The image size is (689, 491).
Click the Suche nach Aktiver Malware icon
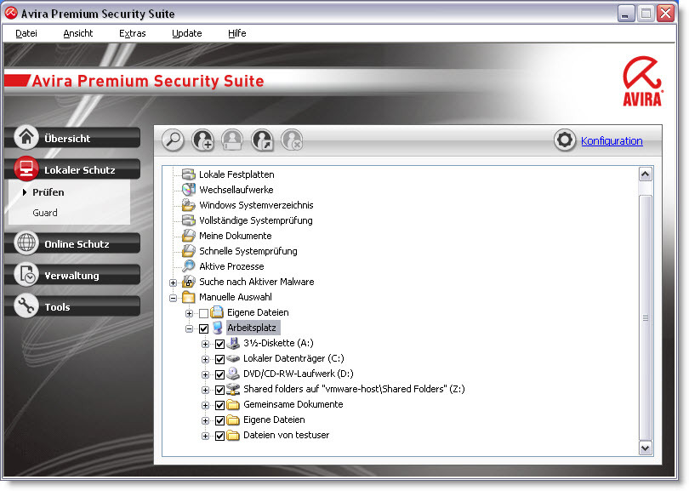[x=189, y=282]
